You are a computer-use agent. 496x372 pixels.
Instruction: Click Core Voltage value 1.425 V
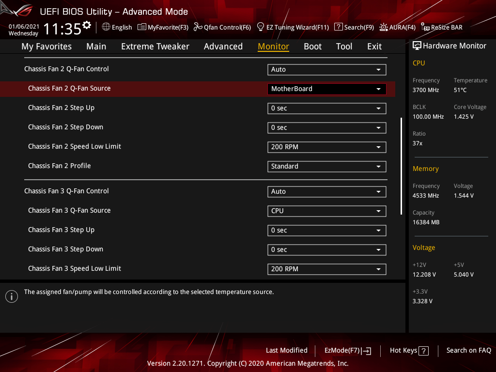tap(464, 117)
